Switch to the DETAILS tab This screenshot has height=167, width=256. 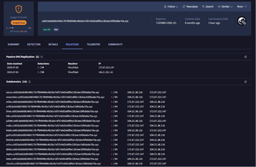pos(53,44)
